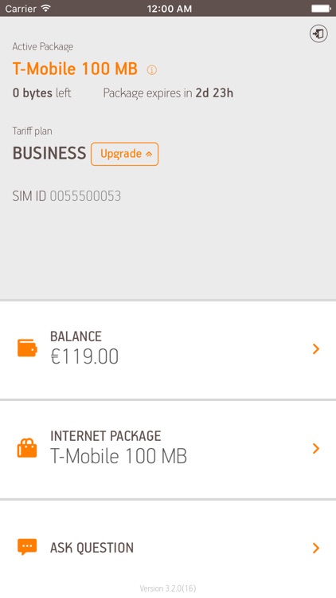Tap the SIM ID number 0055500053
The image size is (336, 598).
pyautogui.click(x=85, y=196)
